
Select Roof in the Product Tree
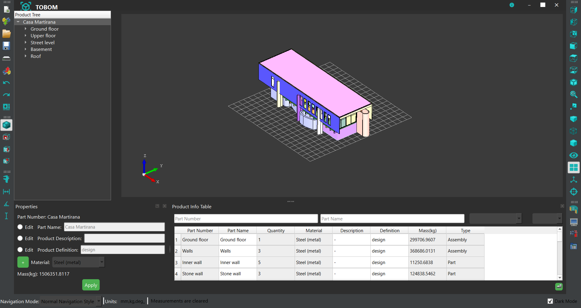(35, 56)
